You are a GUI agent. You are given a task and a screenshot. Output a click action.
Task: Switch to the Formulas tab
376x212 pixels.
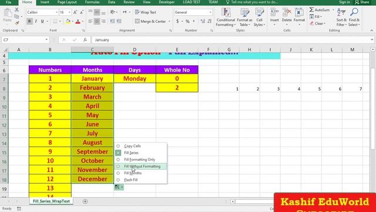(x=92, y=2)
